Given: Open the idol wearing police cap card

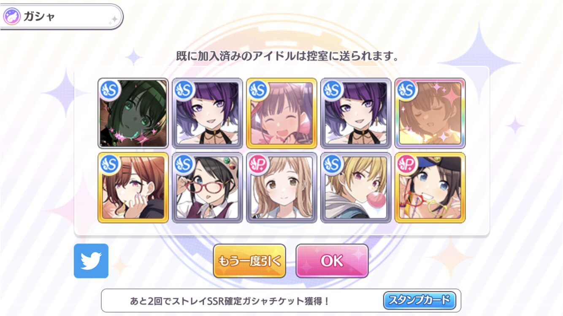Looking at the screenshot, I should [430, 187].
